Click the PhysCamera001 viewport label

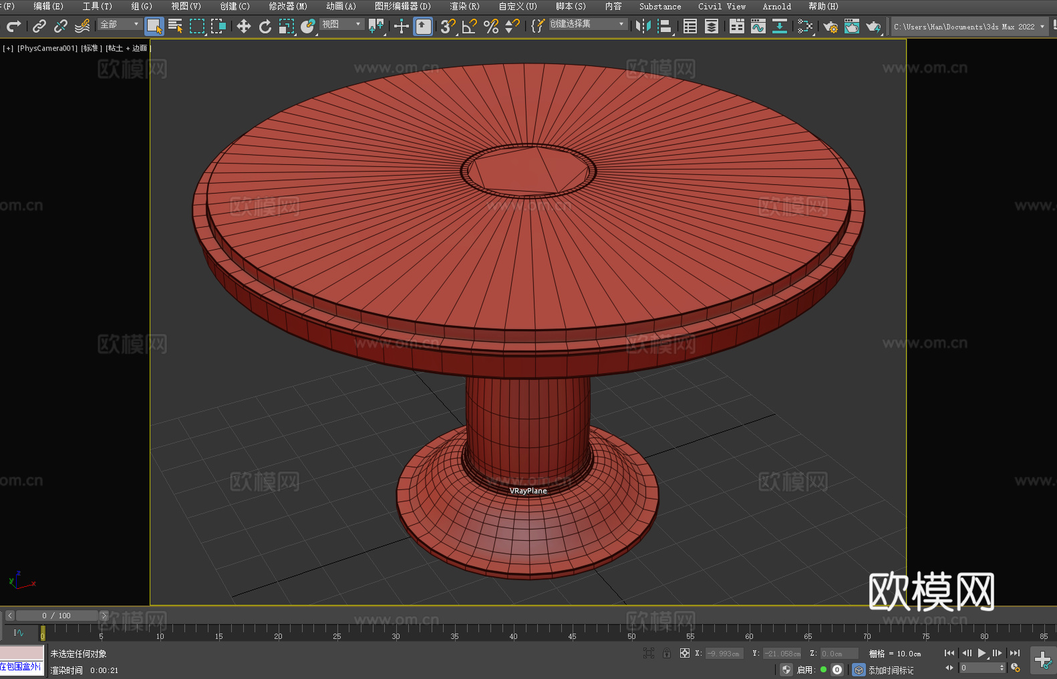click(47, 48)
